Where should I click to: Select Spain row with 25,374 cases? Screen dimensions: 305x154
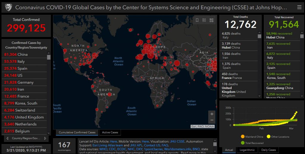24,69
